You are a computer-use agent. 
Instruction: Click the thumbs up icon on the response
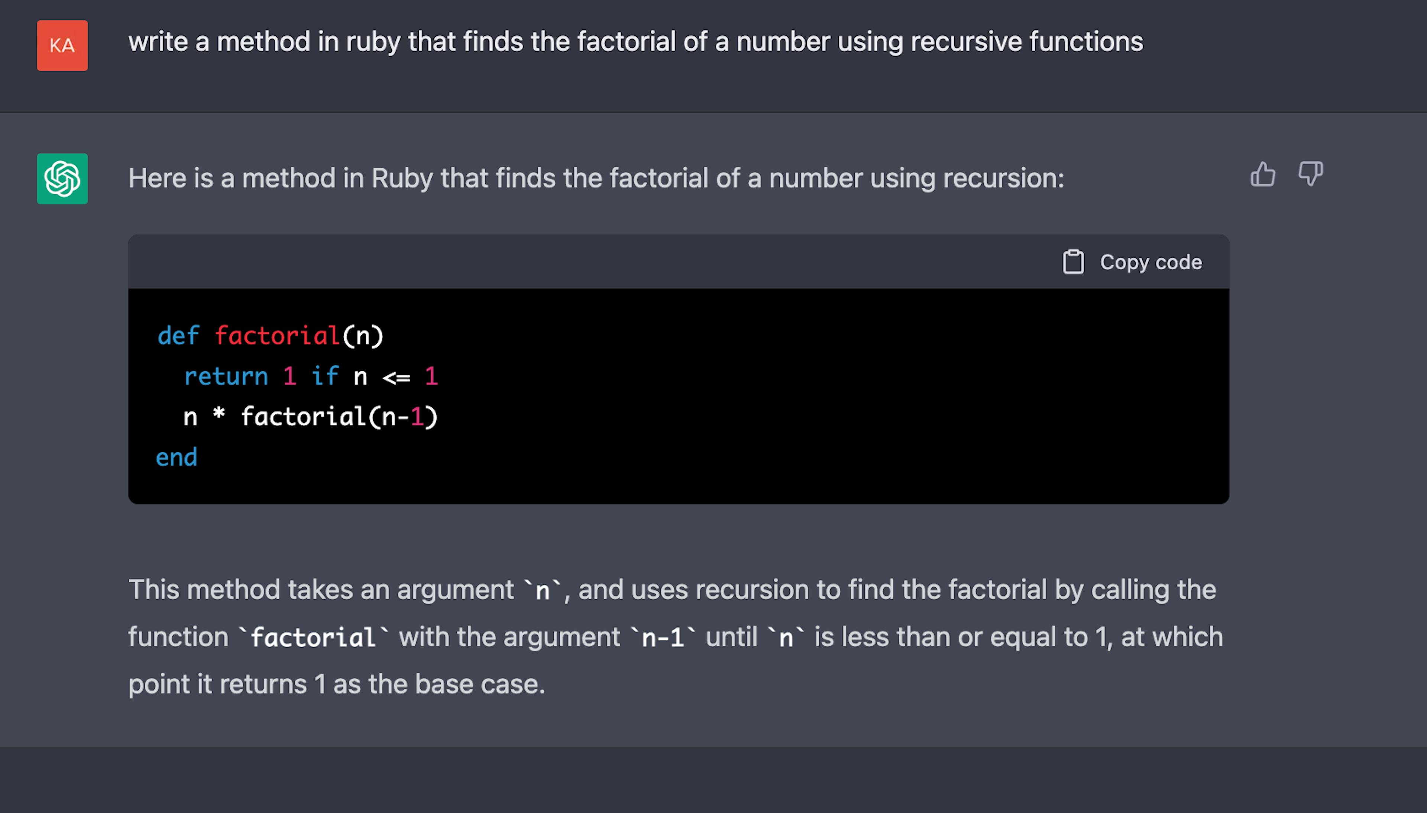tap(1263, 174)
